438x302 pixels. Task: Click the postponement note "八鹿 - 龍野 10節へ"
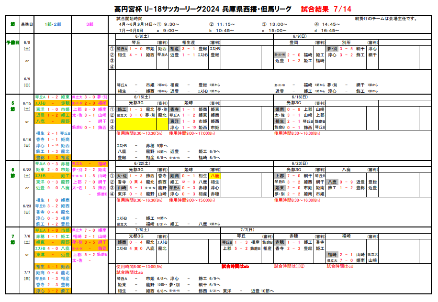point(142,151)
